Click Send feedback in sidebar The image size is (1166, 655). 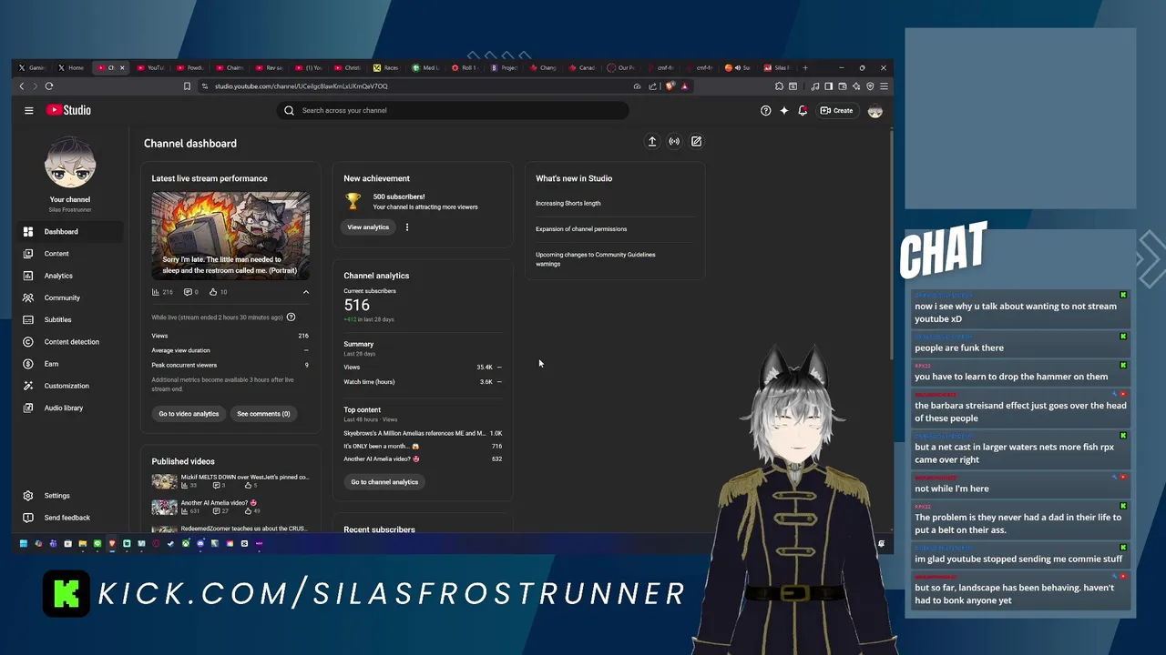click(68, 518)
